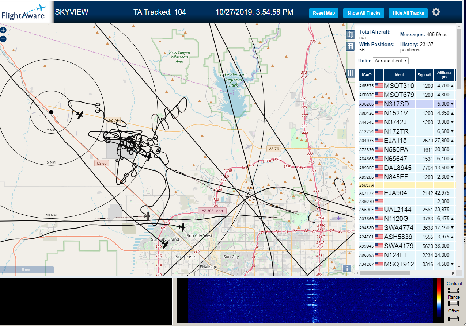Zoom out the map with minus icon

click(3, 39)
